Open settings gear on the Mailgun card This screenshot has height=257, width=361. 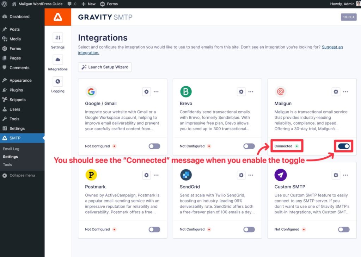[x=336, y=92]
